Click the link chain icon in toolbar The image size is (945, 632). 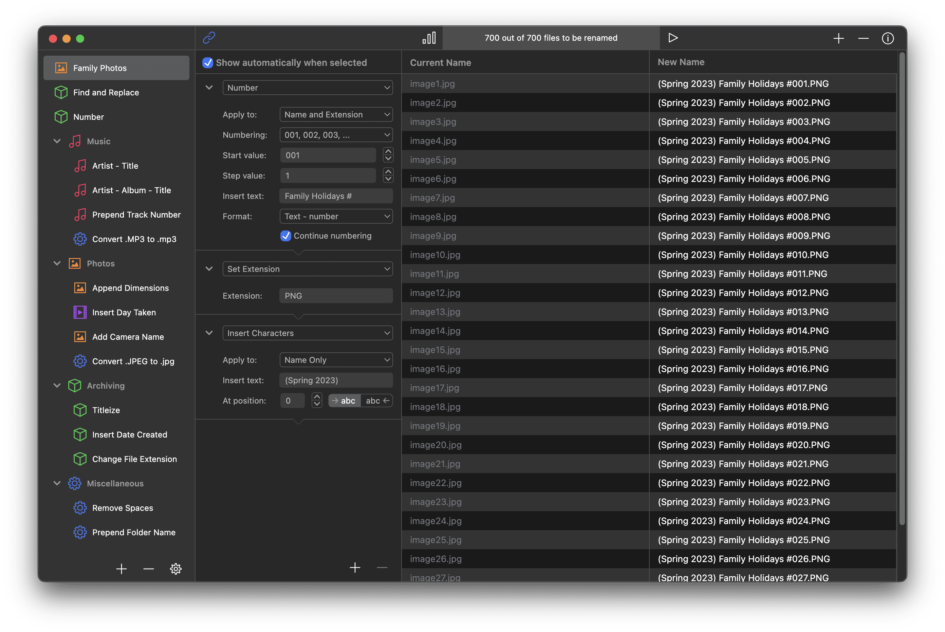coord(209,38)
